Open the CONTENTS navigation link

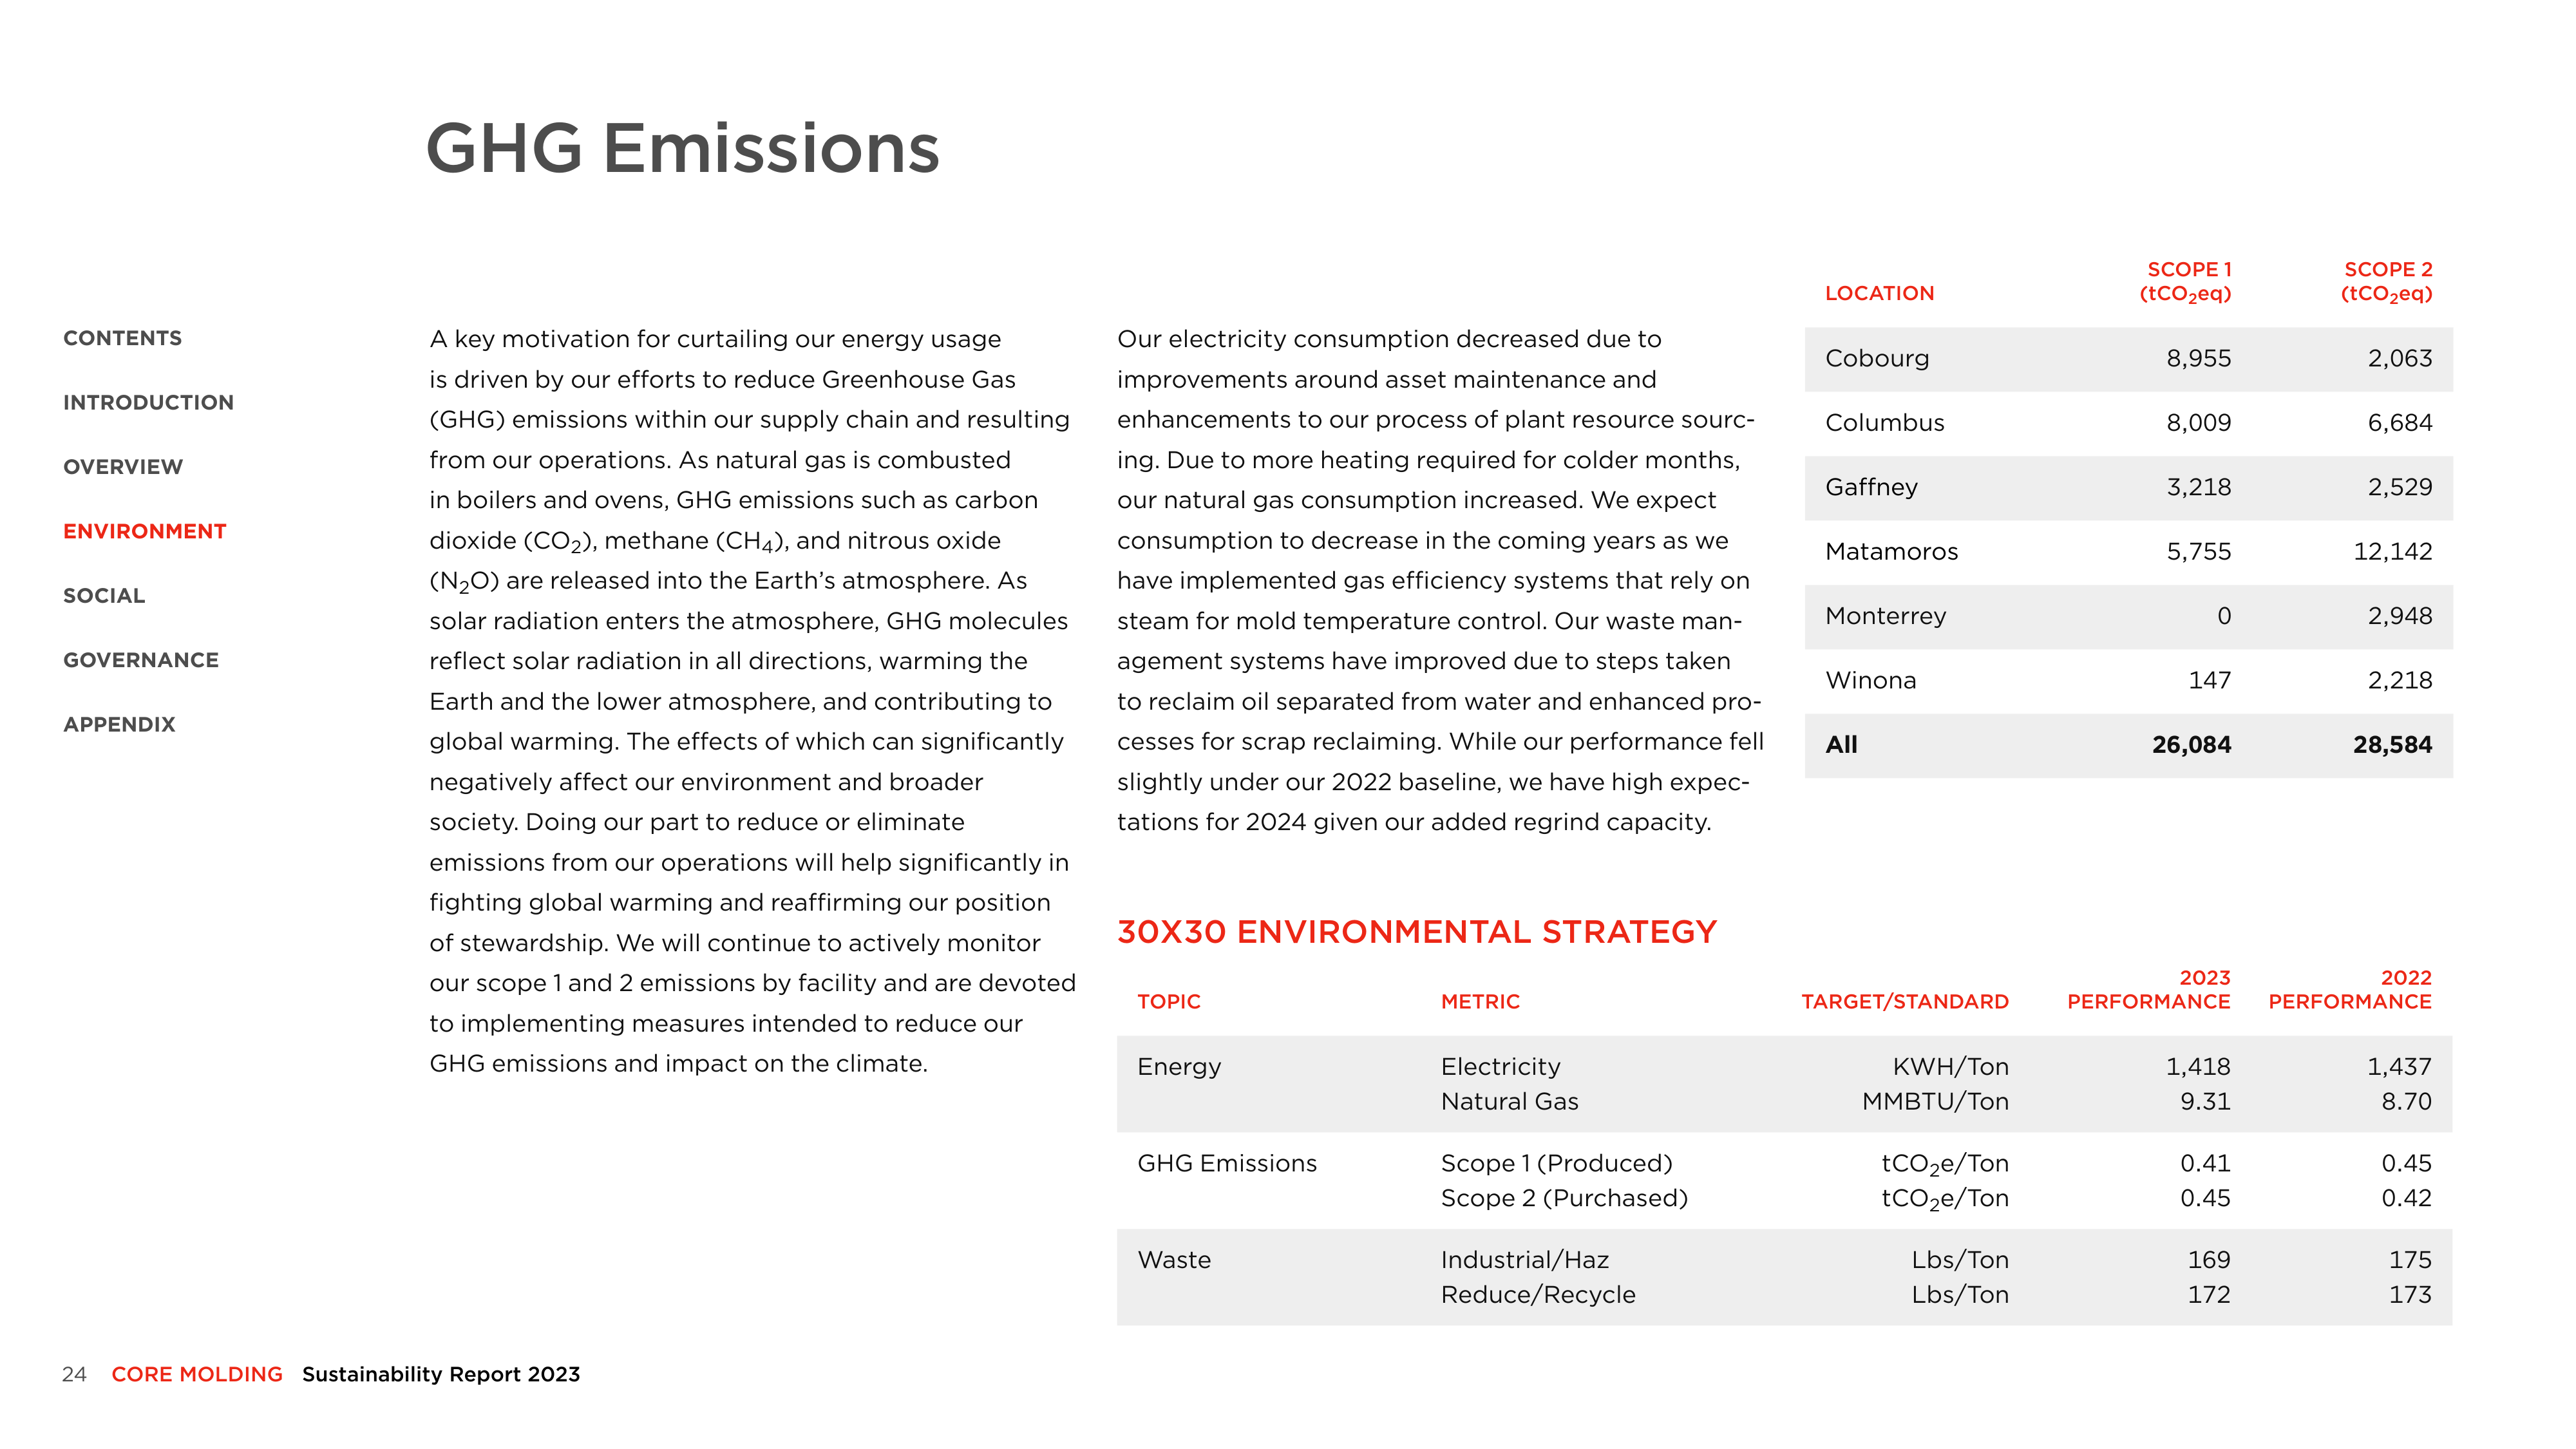tap(122, 338)
